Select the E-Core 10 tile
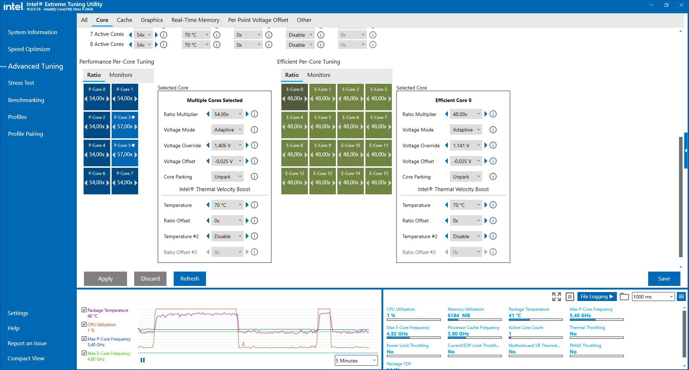Viewport: 689px width, 370px height. (351, 153)
